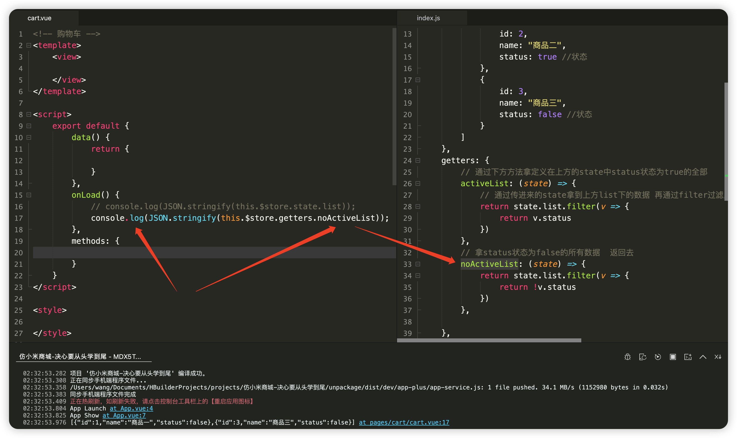Collapse the template tag fold on line 2

[29, 45]
